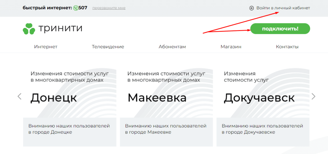Click notice text for users in Донецке

(x=69, y=129)
